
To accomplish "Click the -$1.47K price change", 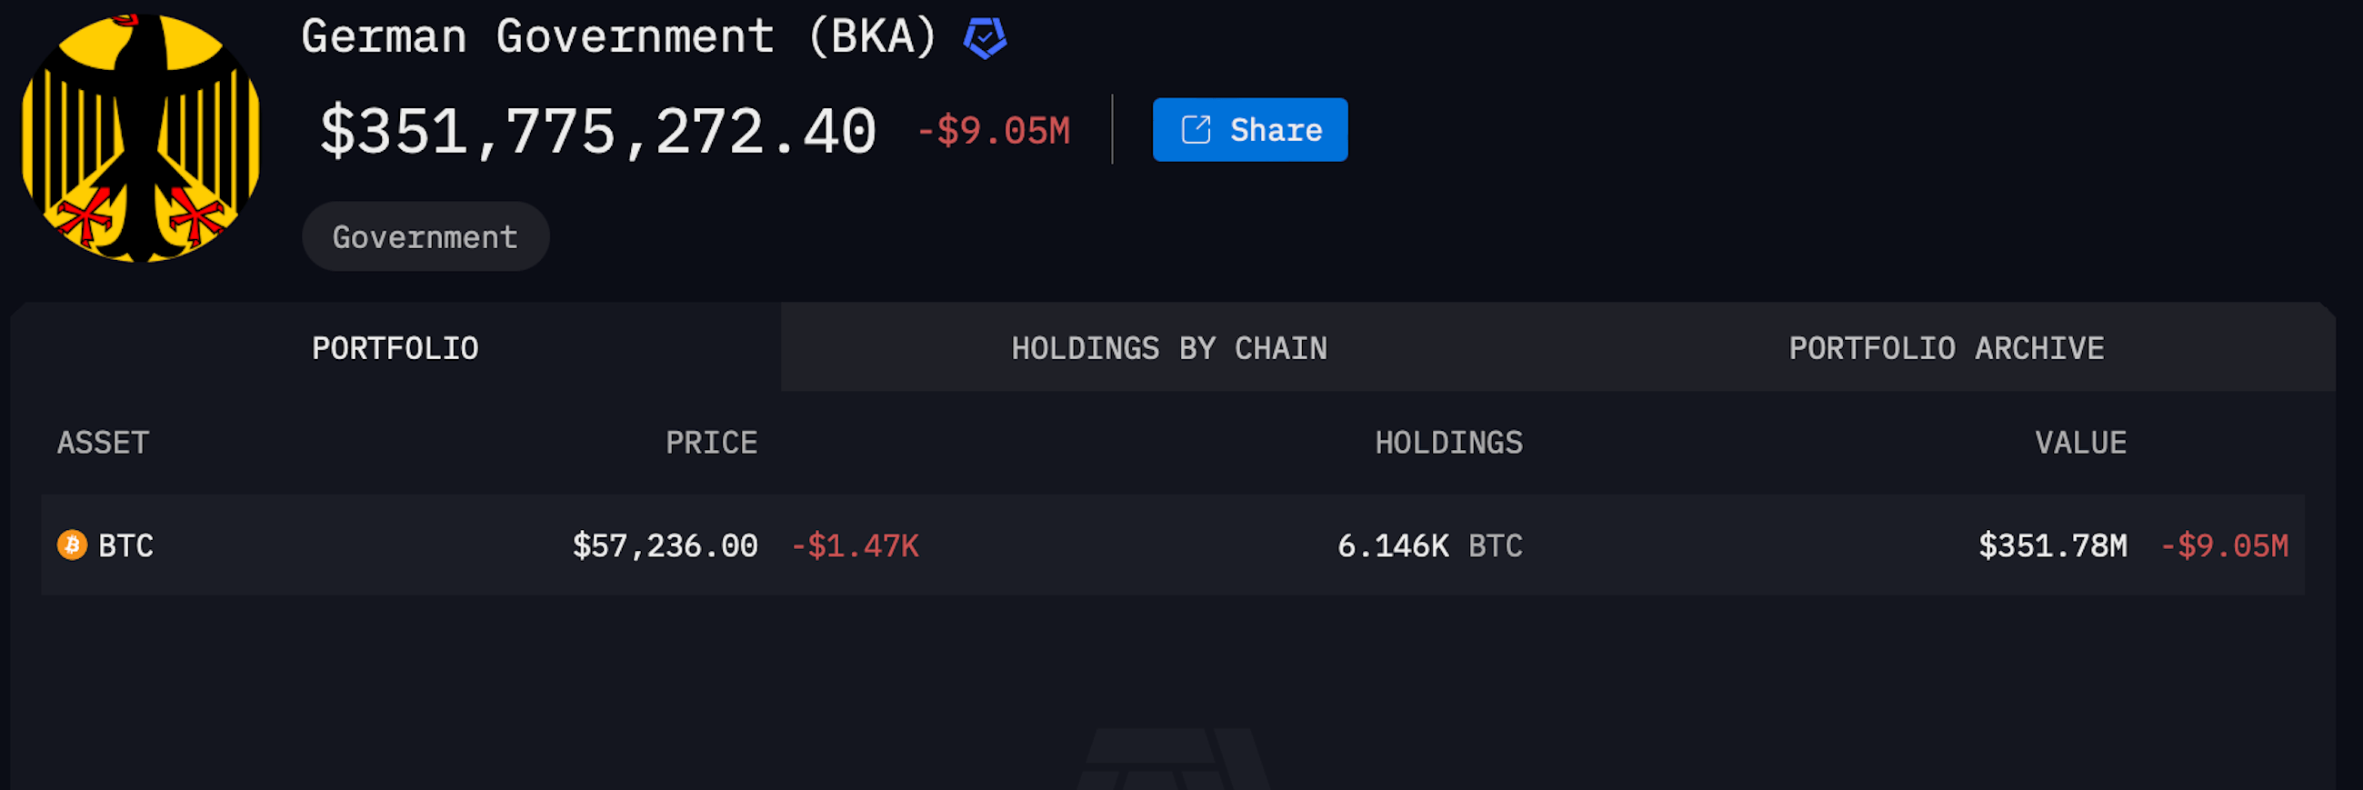I will (855, 546).
